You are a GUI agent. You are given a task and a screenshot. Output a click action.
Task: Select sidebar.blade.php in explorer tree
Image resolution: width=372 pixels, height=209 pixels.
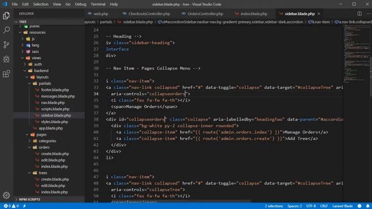tap(56, 116)
